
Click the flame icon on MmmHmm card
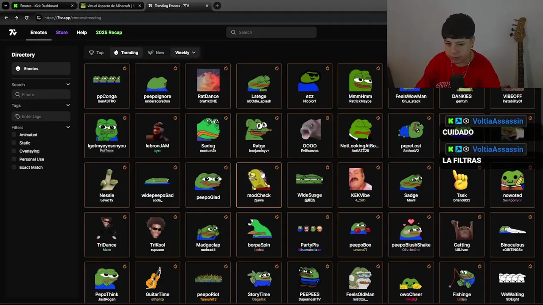[x=378, y=68]
